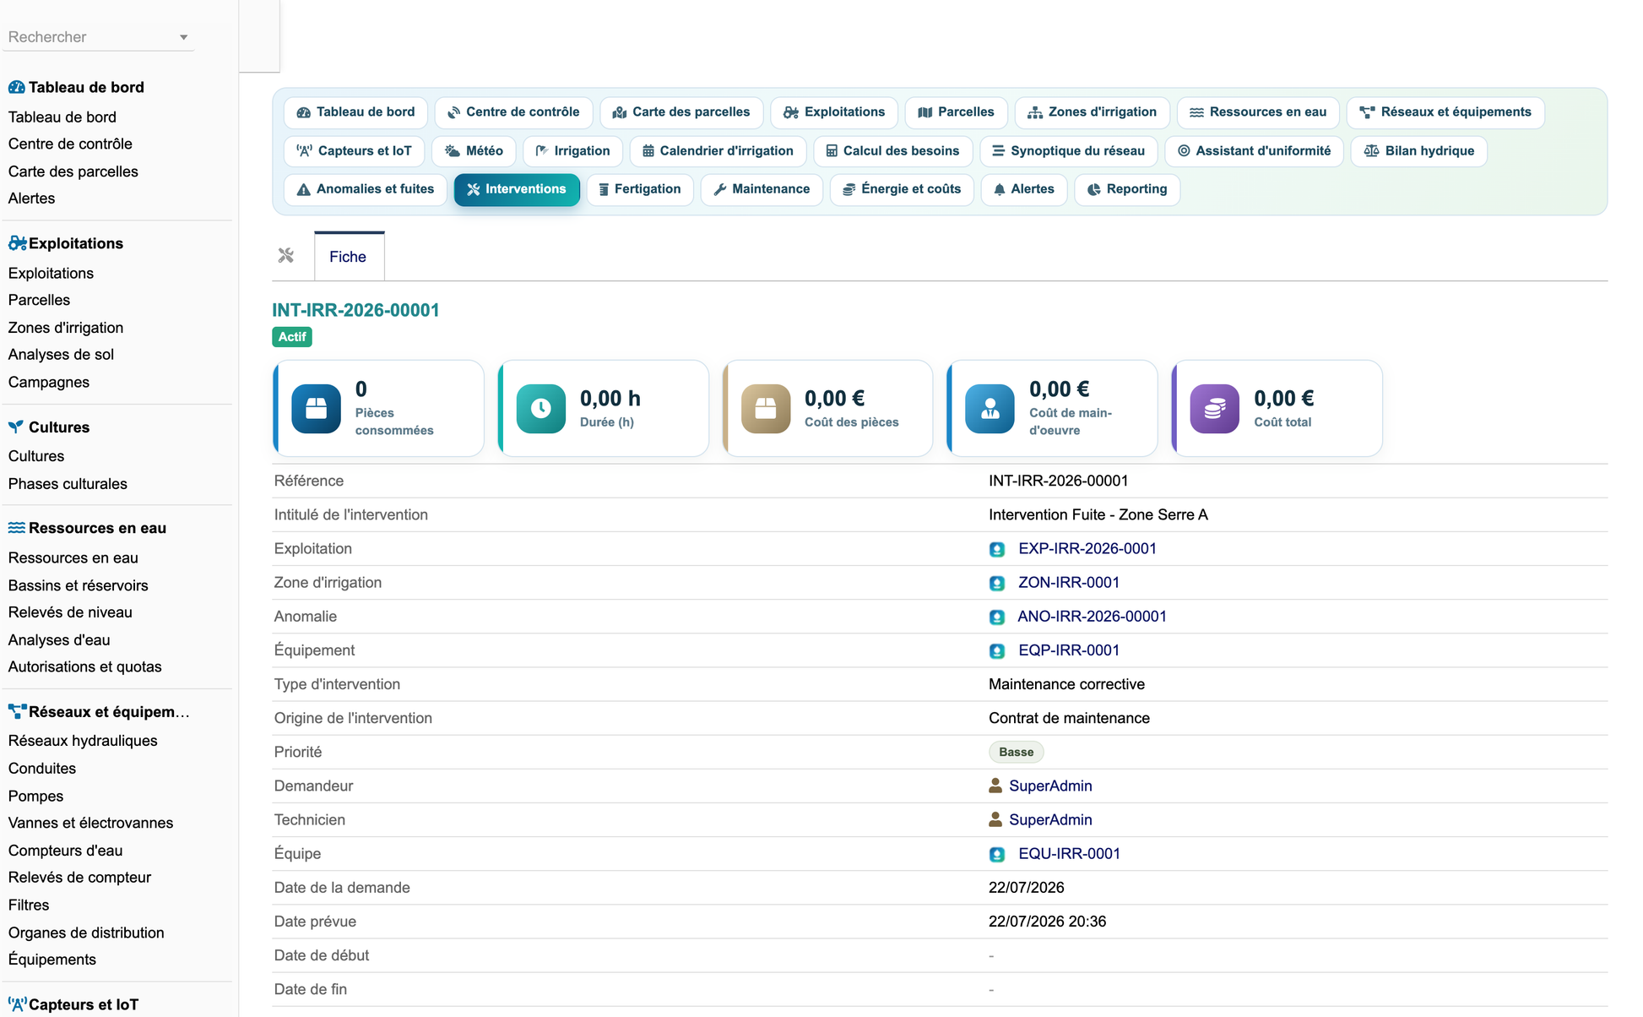Open Capteurs et IoT toolbar button

click(x=355, y=150)
